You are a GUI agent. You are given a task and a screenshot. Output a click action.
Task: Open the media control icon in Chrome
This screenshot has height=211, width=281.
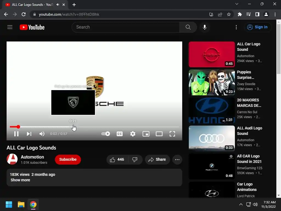tap(248, 14)
